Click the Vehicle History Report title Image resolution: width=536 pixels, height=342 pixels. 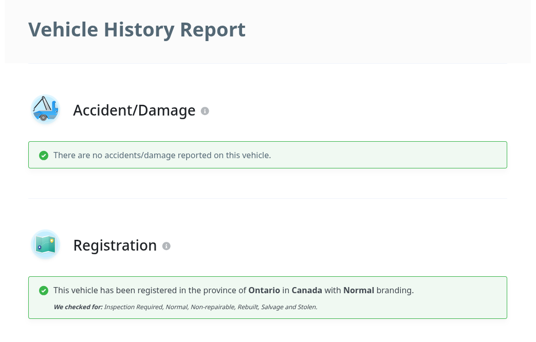pos(137,29)
